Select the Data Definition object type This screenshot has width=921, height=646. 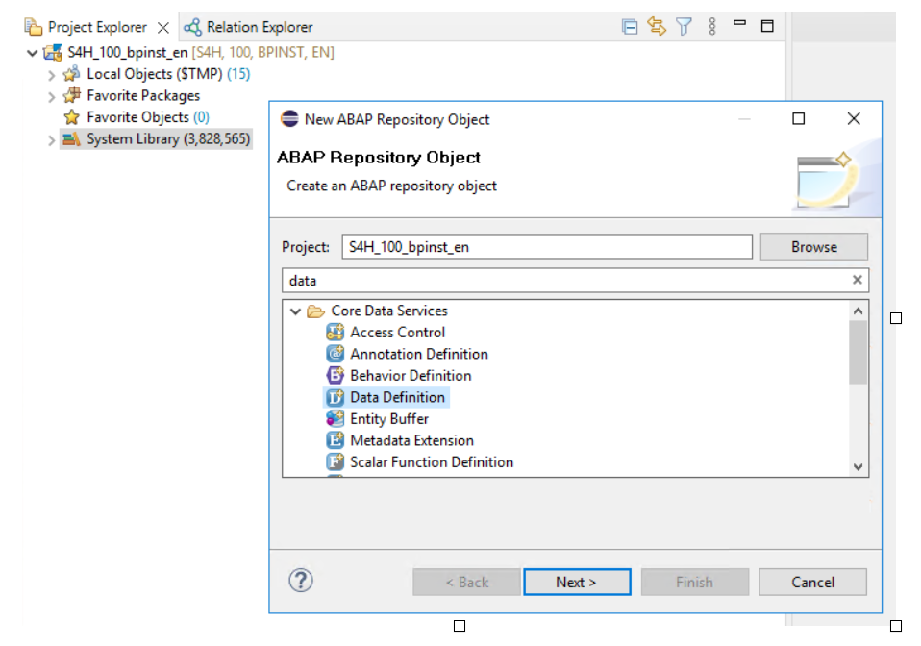(398, 397)
